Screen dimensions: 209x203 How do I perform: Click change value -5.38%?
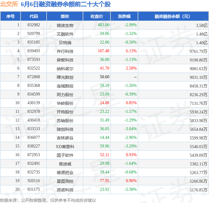click(x=130, y=190)
